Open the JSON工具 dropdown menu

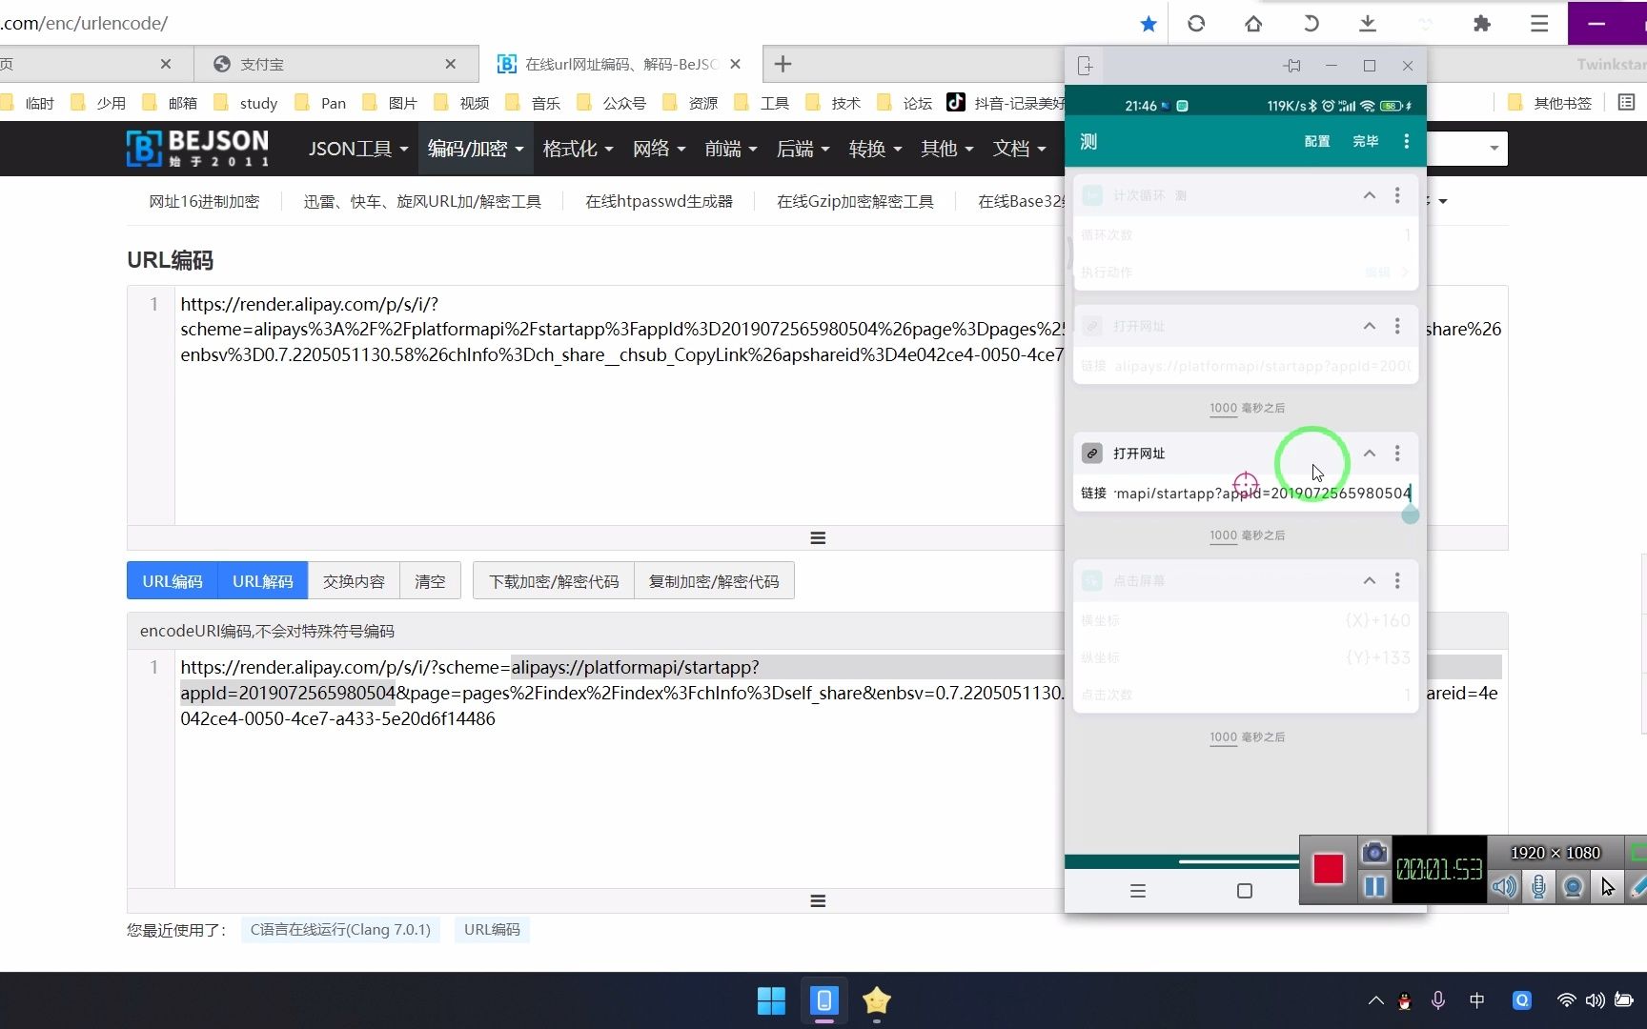(x=357, y=149)
